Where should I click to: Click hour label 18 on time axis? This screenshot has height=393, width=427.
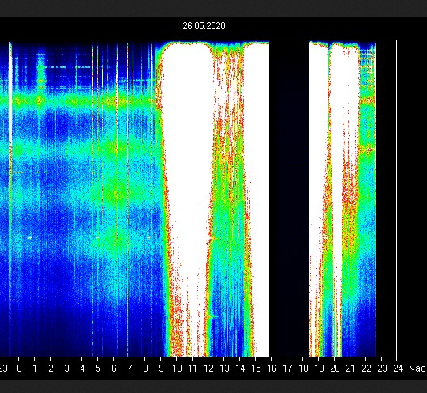click(303, 368)
